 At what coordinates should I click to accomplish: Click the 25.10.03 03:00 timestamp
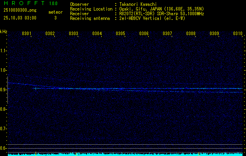20,18
